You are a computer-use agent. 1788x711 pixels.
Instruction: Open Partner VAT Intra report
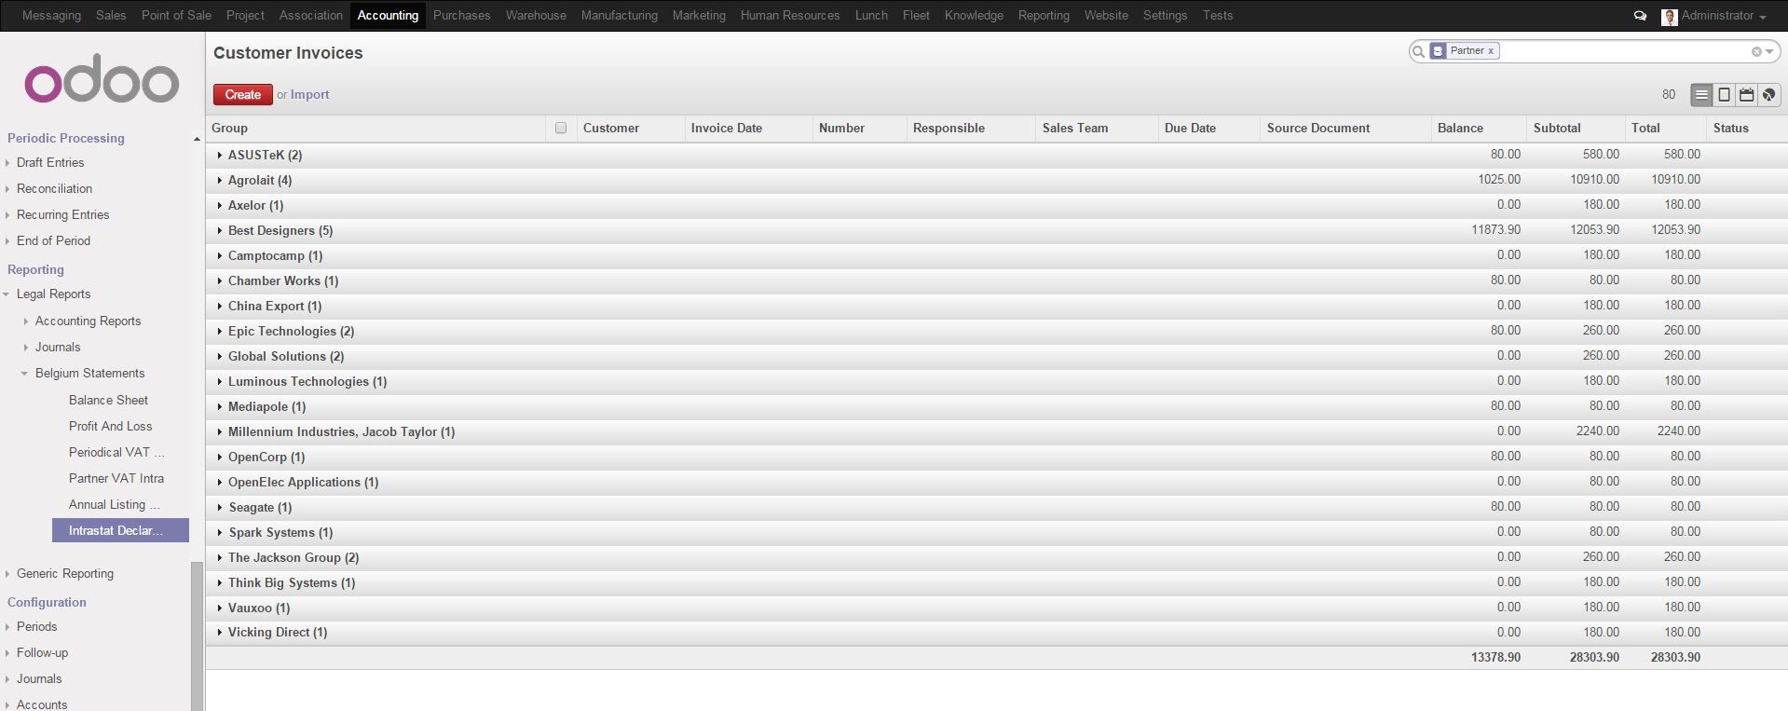coord(116,479)
